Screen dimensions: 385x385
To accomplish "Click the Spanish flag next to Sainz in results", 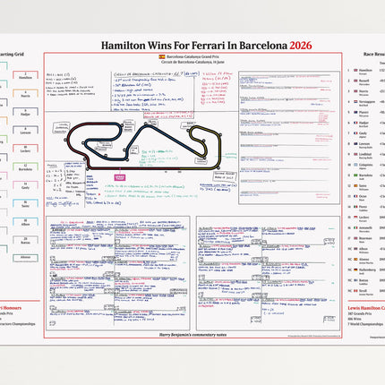I will [x=355, y=185].
